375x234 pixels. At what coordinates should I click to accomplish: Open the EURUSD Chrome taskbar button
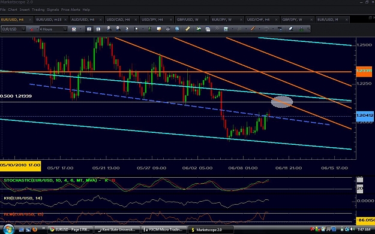point(70,230)
